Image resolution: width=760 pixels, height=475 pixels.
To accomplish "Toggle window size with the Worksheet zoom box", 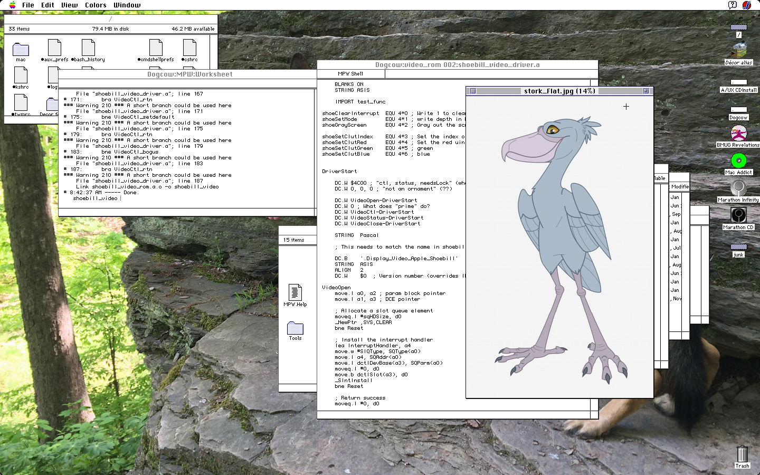I will (x=311, y=74).
